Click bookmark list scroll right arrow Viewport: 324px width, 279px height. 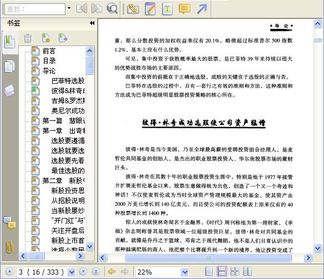80,256
